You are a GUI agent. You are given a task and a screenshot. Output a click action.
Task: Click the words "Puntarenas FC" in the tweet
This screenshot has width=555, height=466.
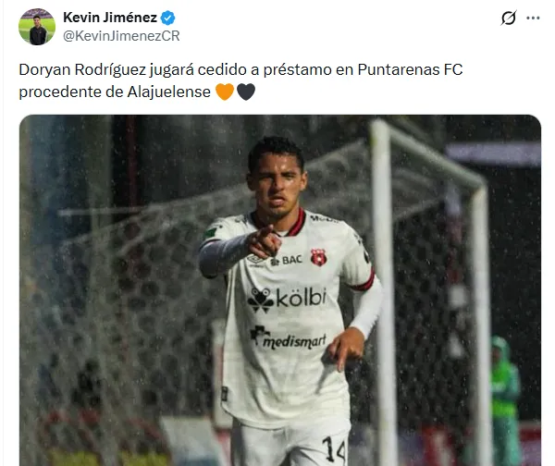410,69
